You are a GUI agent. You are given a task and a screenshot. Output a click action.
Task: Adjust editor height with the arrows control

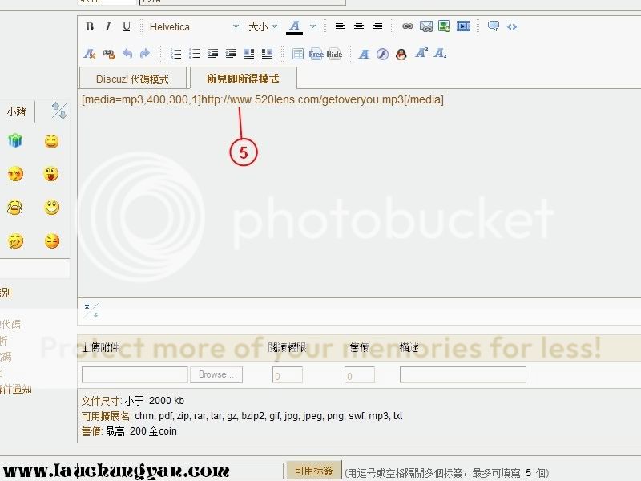point(91,310)
